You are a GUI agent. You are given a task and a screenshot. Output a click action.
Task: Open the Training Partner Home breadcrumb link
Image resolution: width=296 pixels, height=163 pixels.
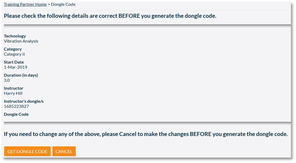pyautogui.click(x=25, y=4)
